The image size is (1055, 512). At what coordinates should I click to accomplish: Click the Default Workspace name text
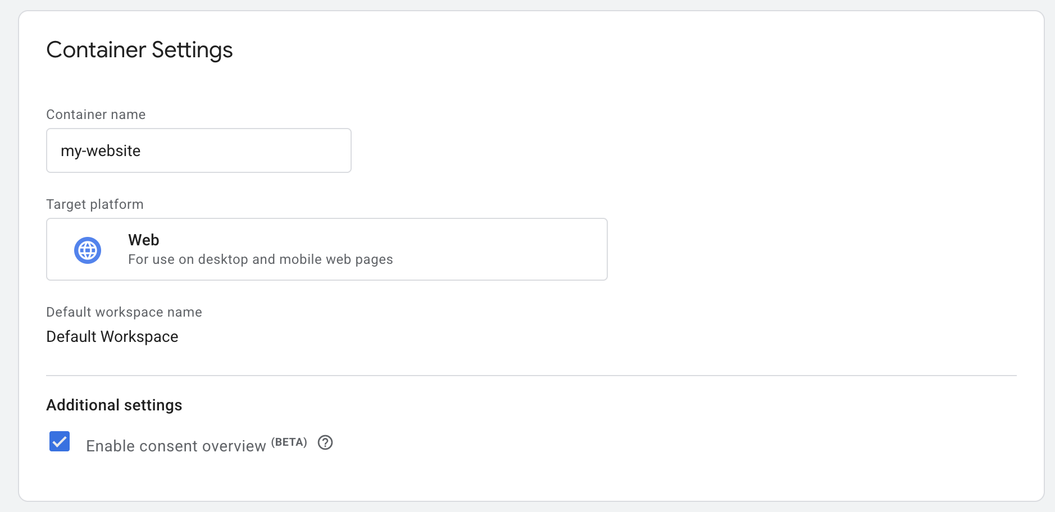tap(112, 336)
